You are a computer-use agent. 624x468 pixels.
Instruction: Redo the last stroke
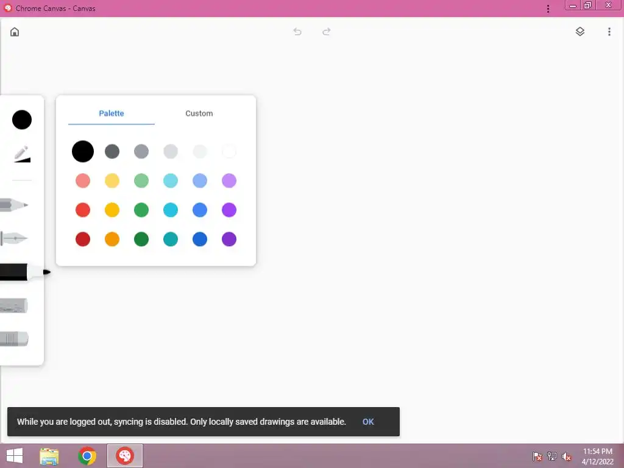point(327,32)
